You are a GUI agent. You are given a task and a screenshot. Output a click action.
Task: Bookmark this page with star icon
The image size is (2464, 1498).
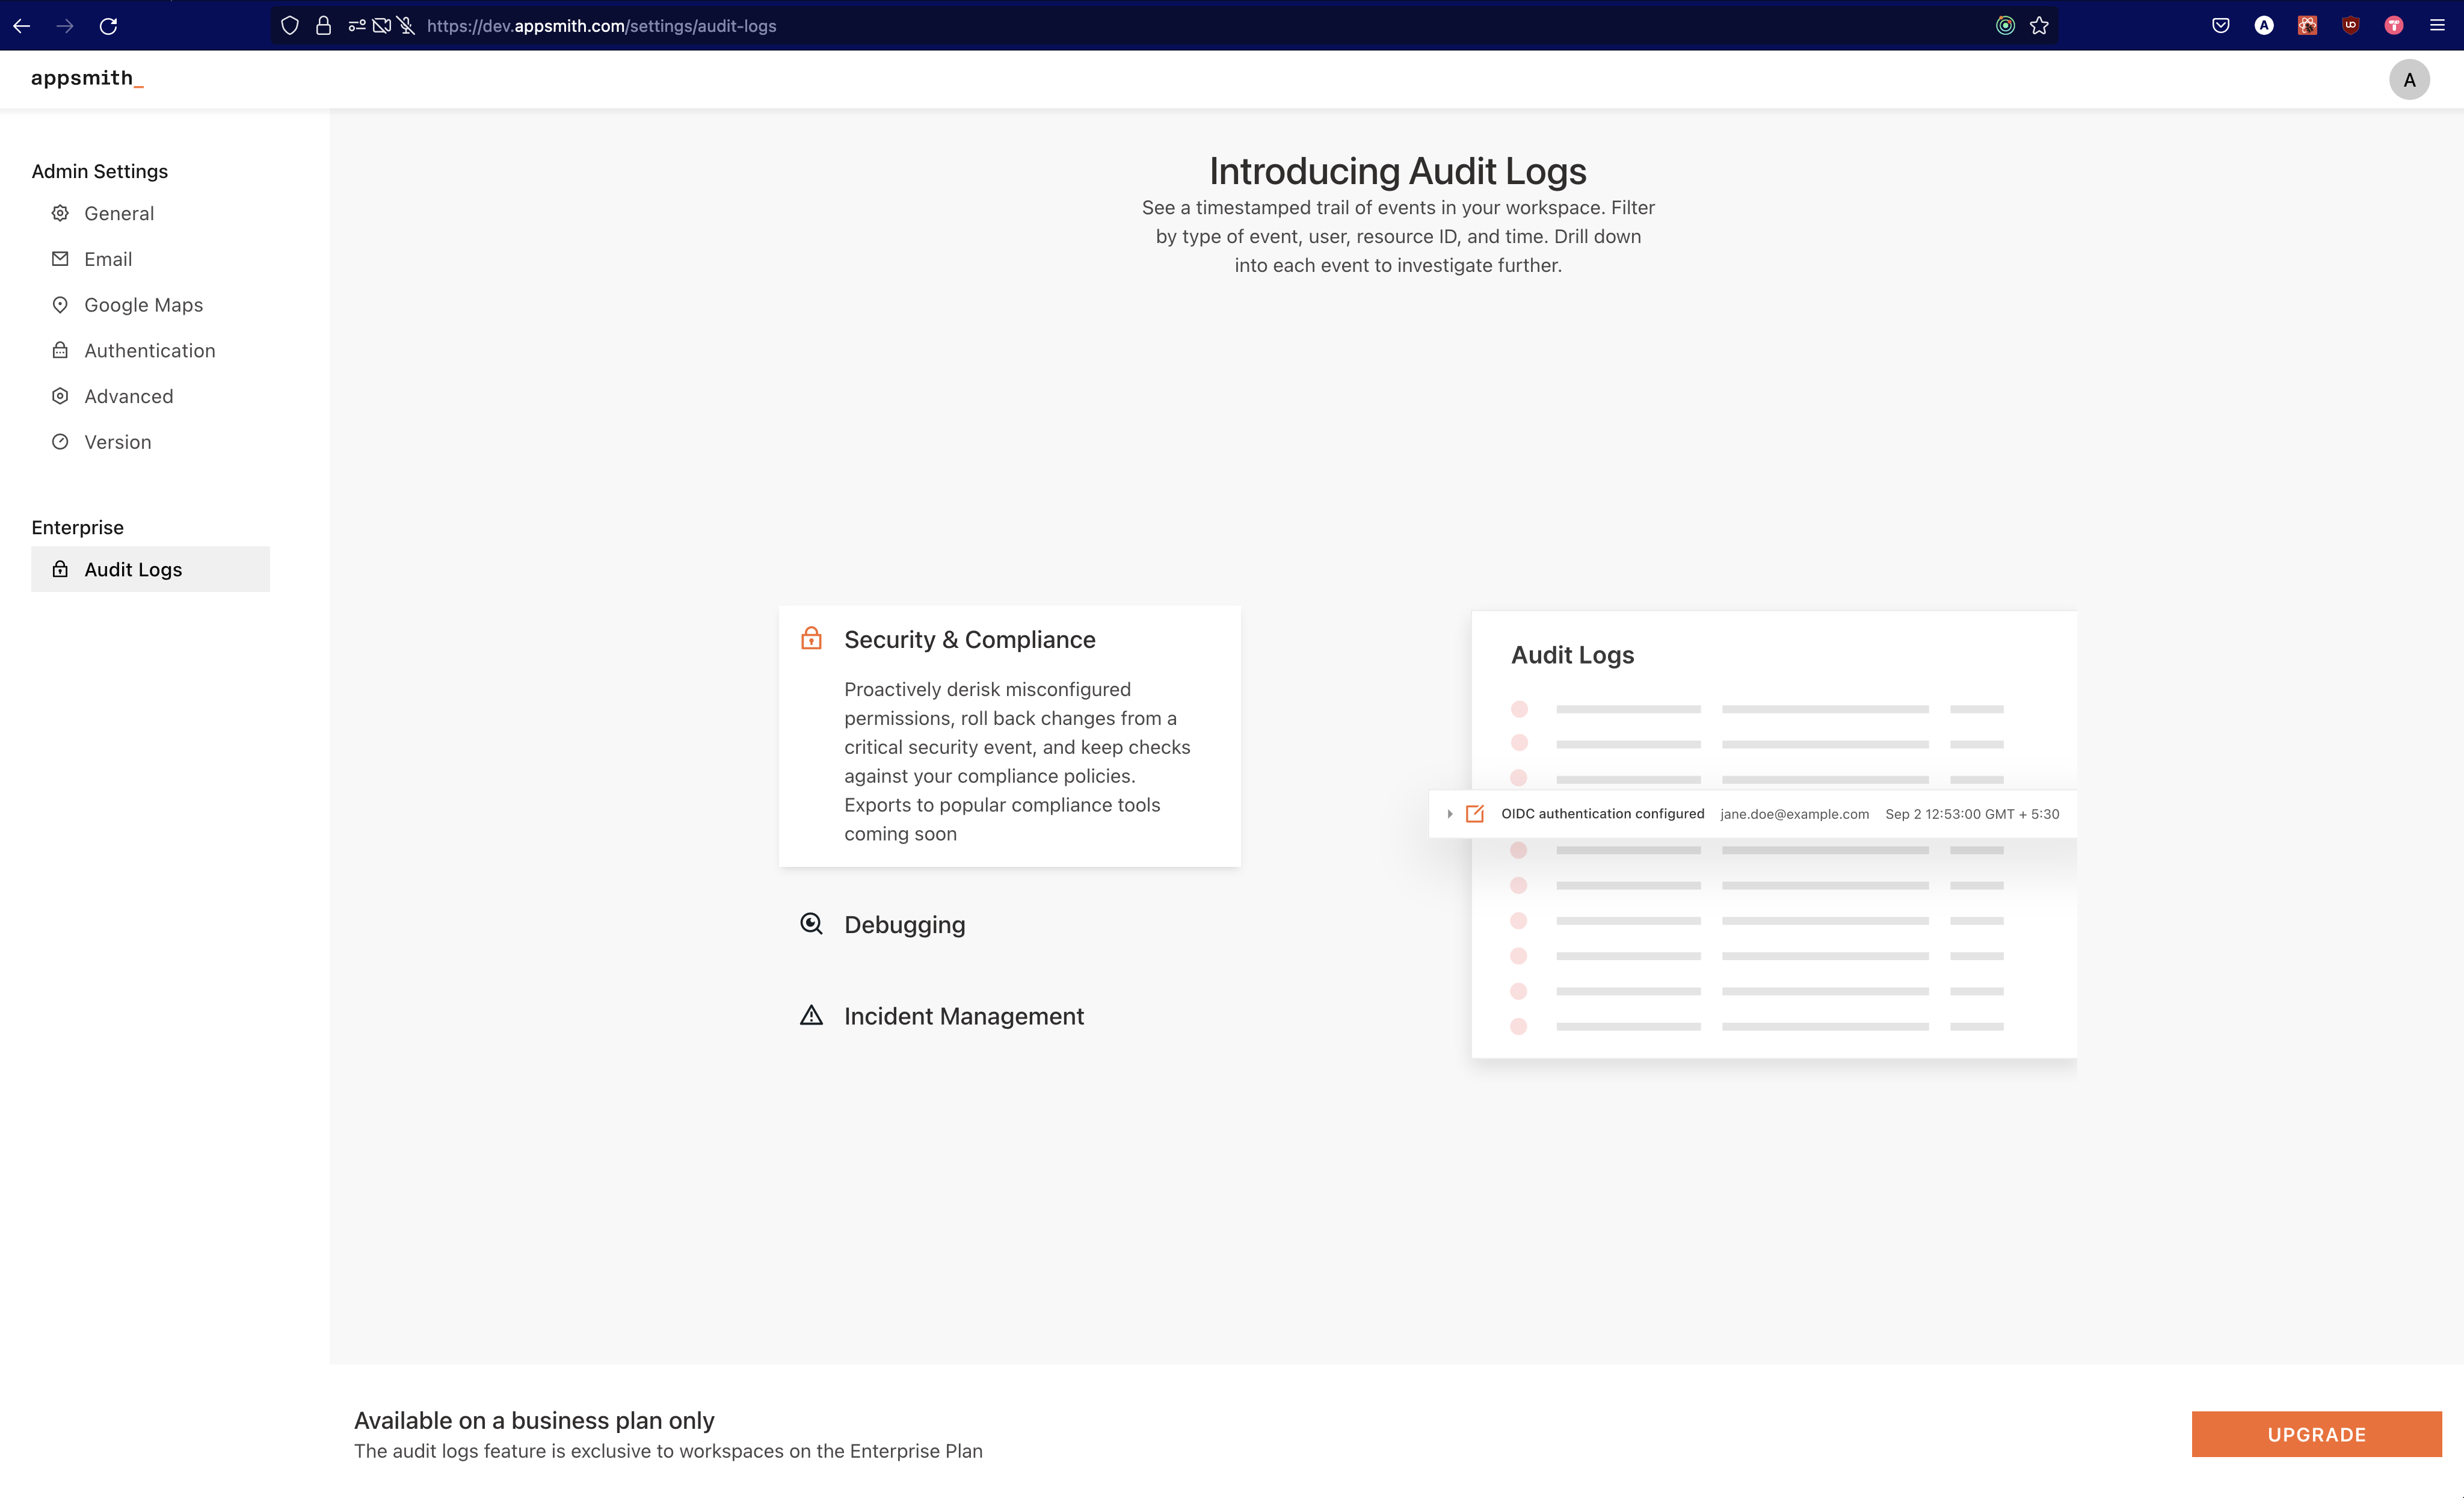[2039, 26]
